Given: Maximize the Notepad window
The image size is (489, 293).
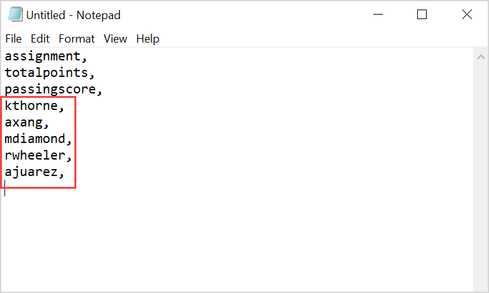Looking at the screenshot, I should click(x=422, y=15).
